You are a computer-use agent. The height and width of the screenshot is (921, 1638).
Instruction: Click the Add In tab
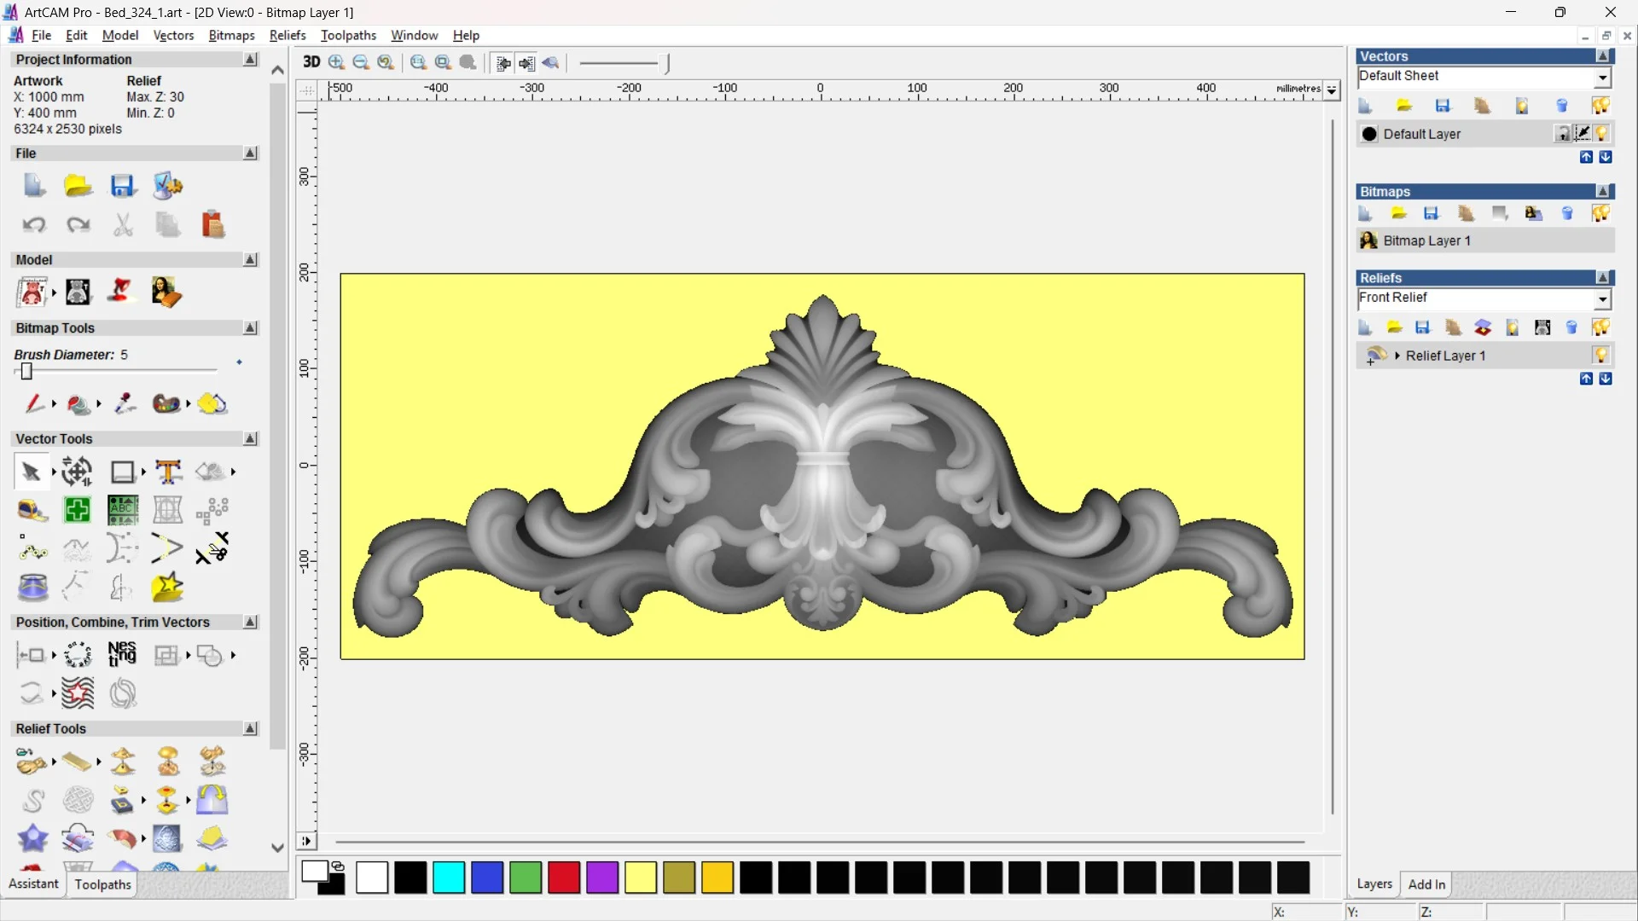pos(1426,884)
